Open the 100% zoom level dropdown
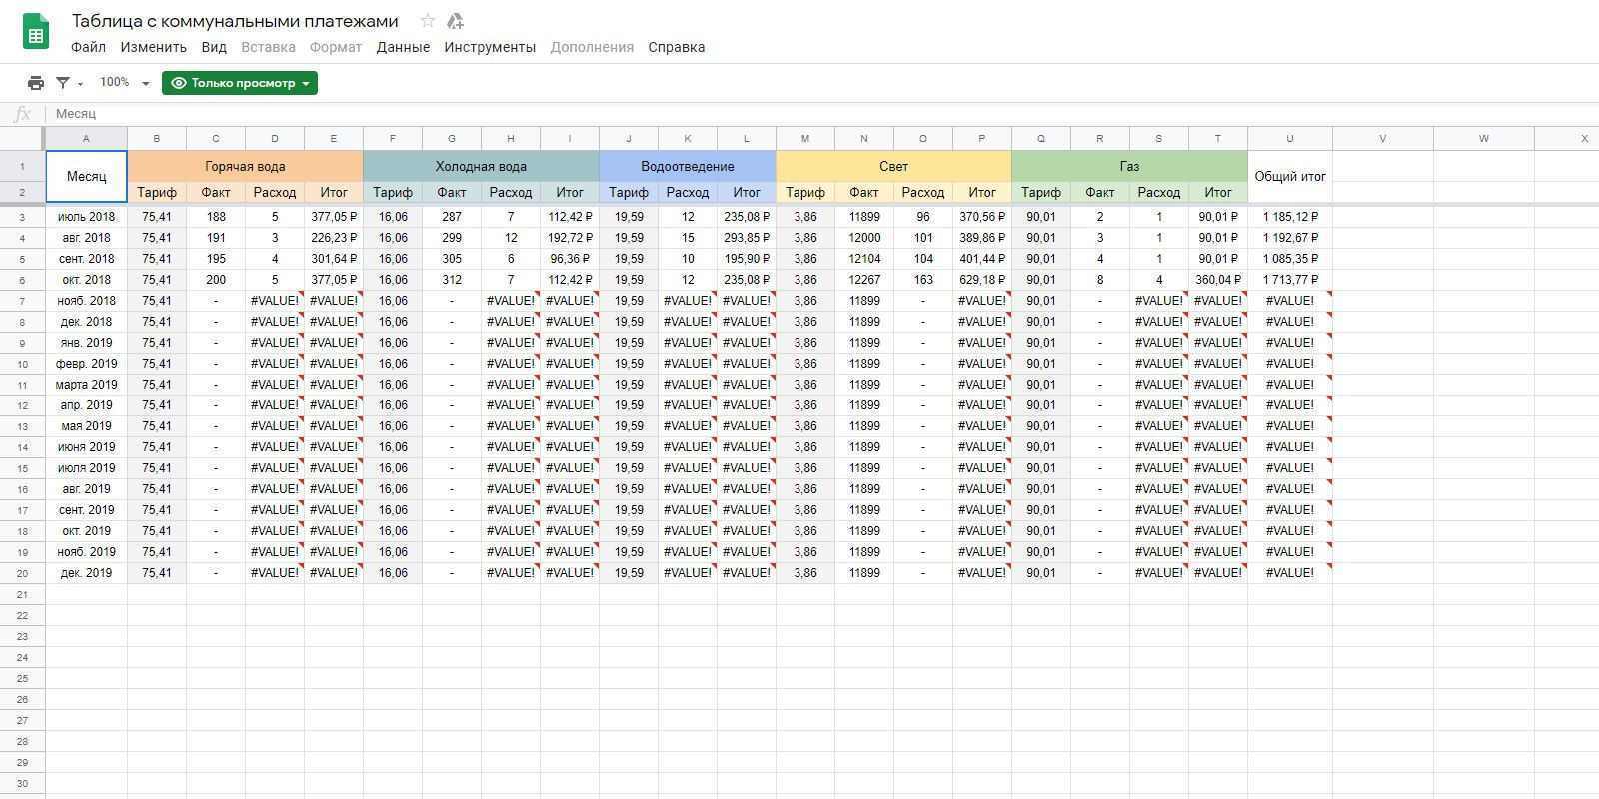This screenshot has height=799, width=1599. coord(124,83)
